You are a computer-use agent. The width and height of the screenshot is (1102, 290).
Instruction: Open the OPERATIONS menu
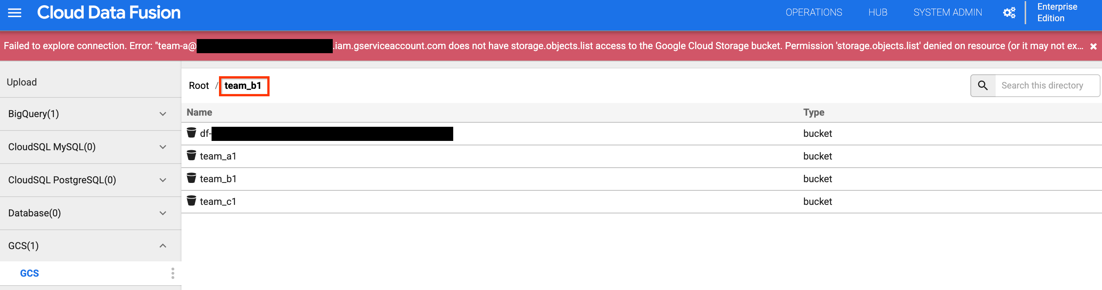click(813, 12)
